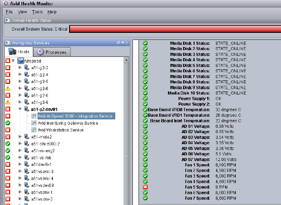Viewport: 281px width, 205px height.
Task: Click the warning icon next to a51-g2-9
Action: (8, 102)
